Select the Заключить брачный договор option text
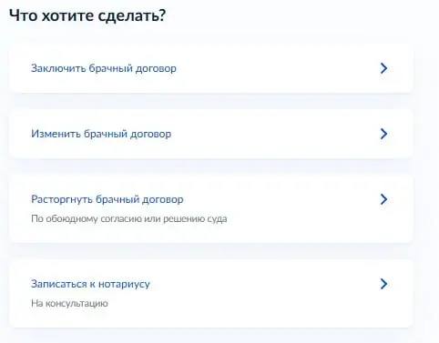Screen dimensions: 439x343 click(104, 68)
